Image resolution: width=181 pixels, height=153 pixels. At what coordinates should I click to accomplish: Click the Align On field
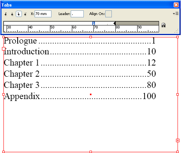pos(108,14)
